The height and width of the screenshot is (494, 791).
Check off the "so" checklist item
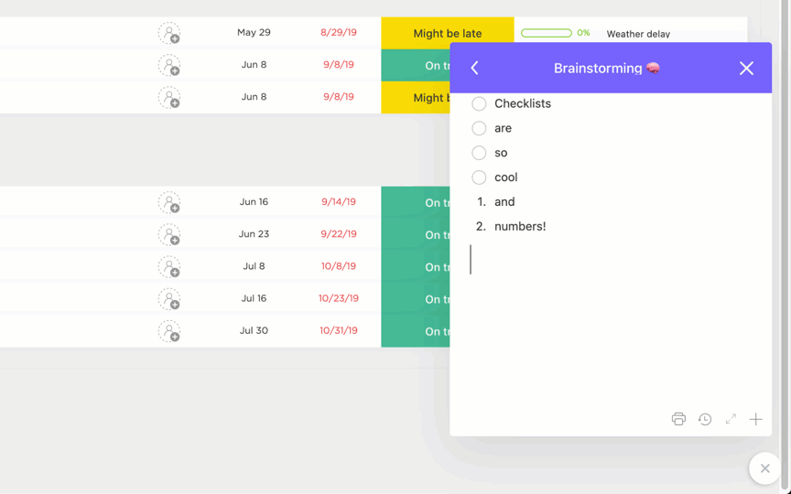coord(479,153)
